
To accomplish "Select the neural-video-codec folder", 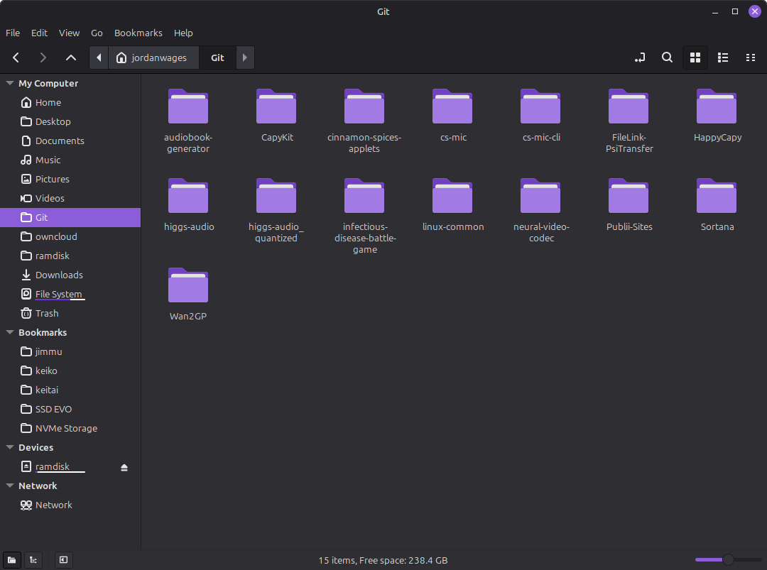I will pyautogui.click(x=540, y=211).
